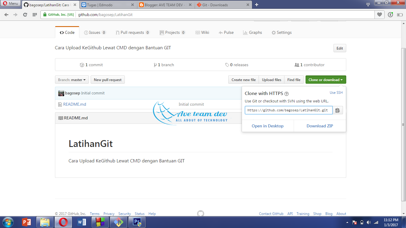Open bagosep's profile avatar on the commit
The image size is (406, 228).
pos(61,93)
